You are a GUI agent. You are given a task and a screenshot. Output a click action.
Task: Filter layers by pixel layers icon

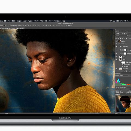tap(125, 33)
